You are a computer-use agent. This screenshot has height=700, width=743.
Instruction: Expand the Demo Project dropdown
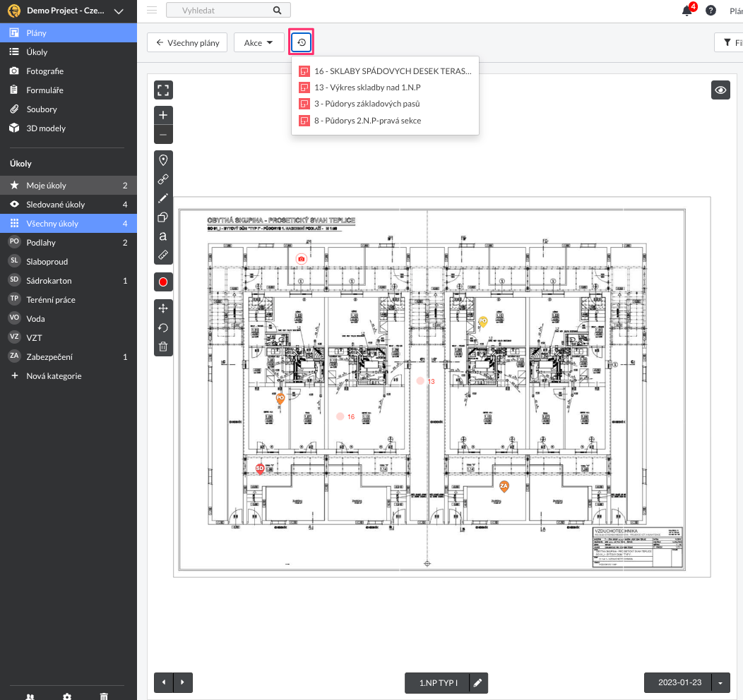(x=118, y=11)
